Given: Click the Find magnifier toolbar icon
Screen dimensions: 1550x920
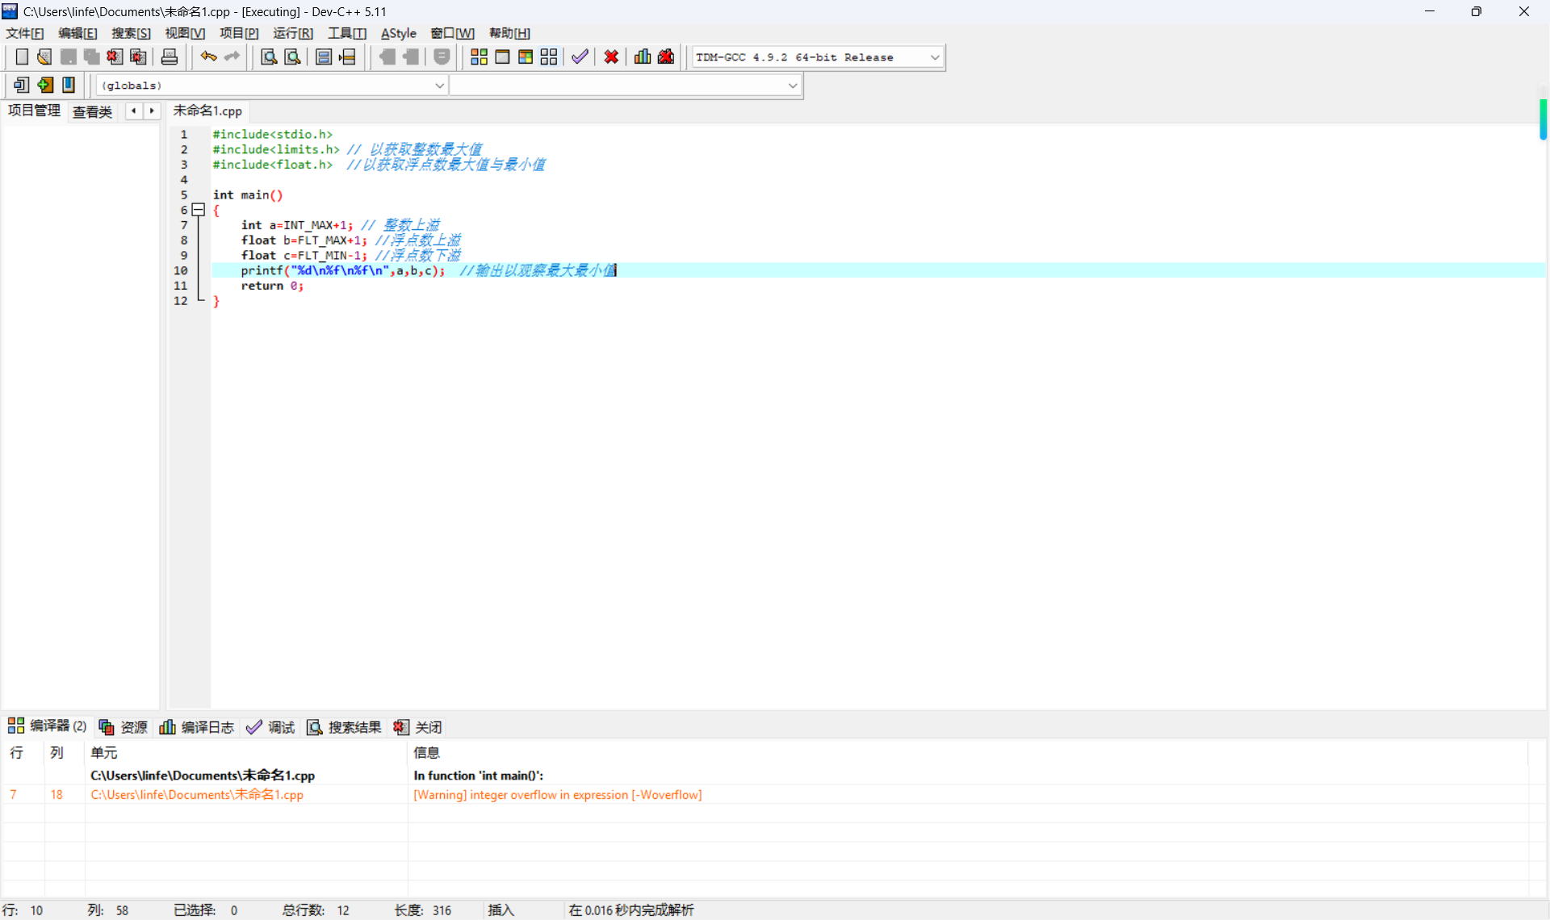Looking at the screenshot, I should [269, 57].
